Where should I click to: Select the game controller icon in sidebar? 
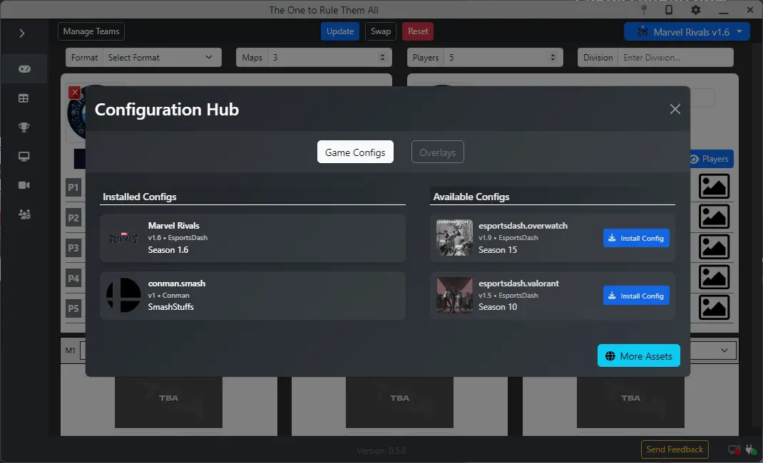(x=24, y=69)
